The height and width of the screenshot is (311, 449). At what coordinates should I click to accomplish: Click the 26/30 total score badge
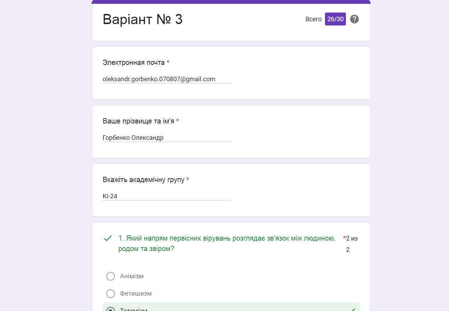(335, 19)
